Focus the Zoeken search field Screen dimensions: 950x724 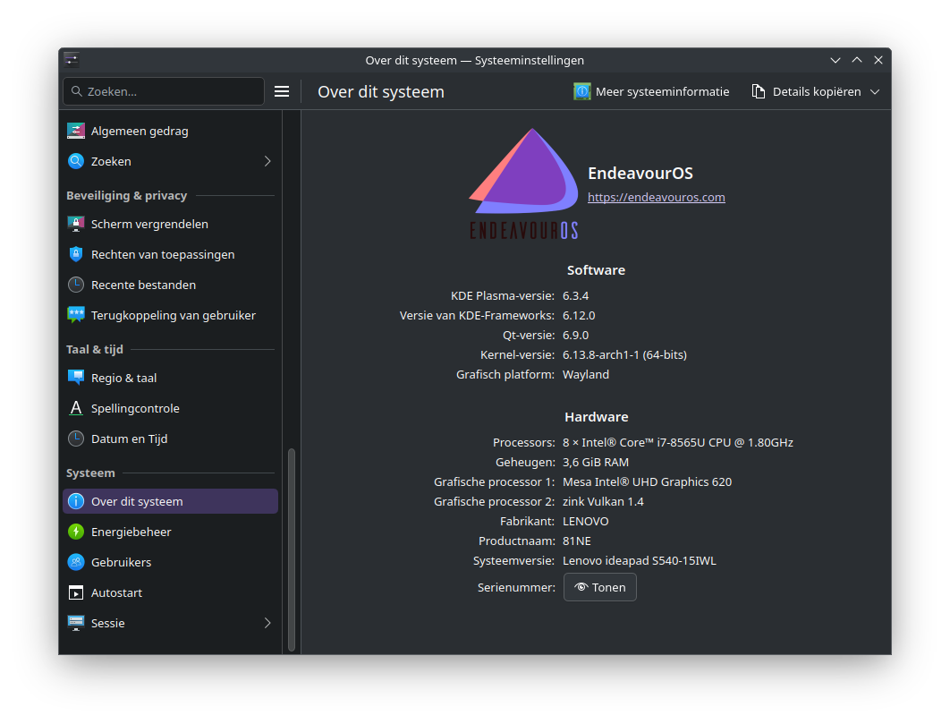tap(164, 91)
